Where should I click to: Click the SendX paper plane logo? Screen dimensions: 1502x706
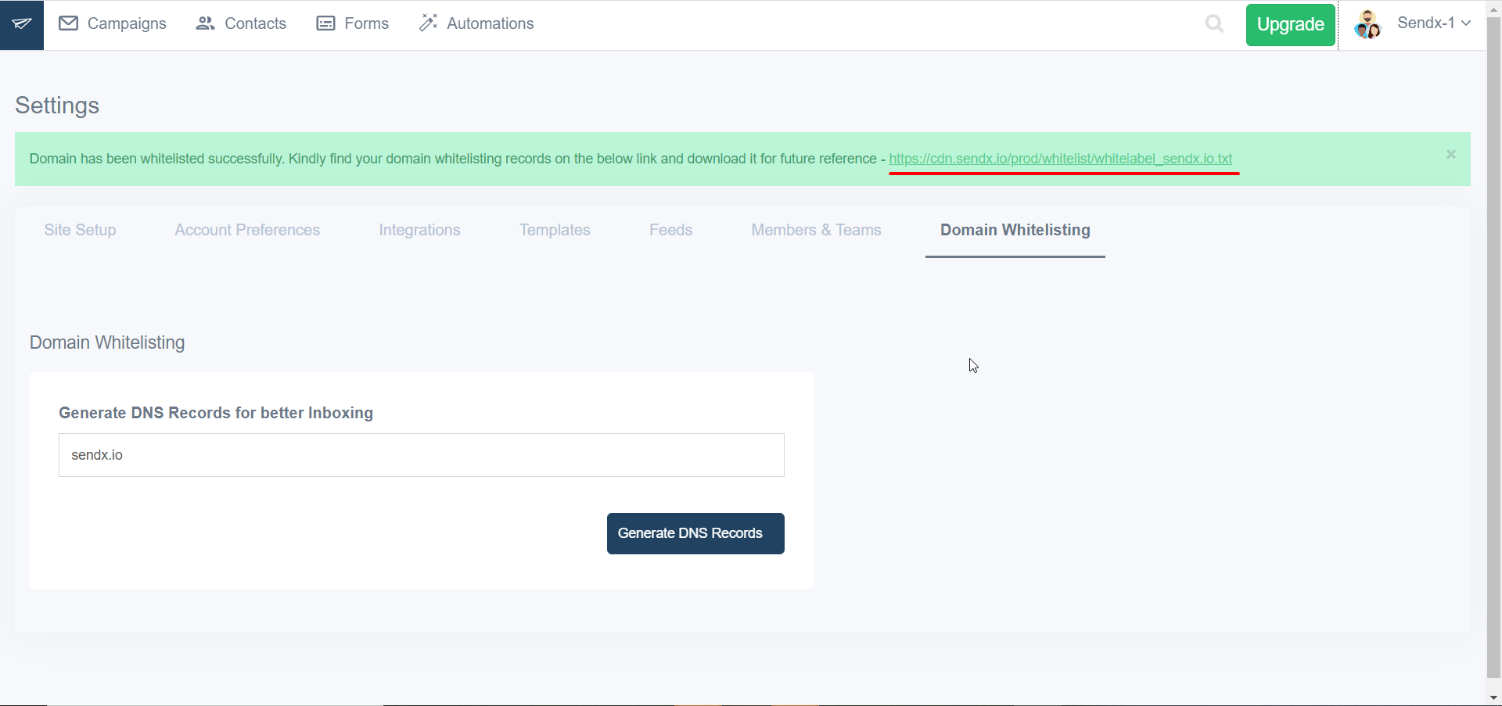point(22,25)
